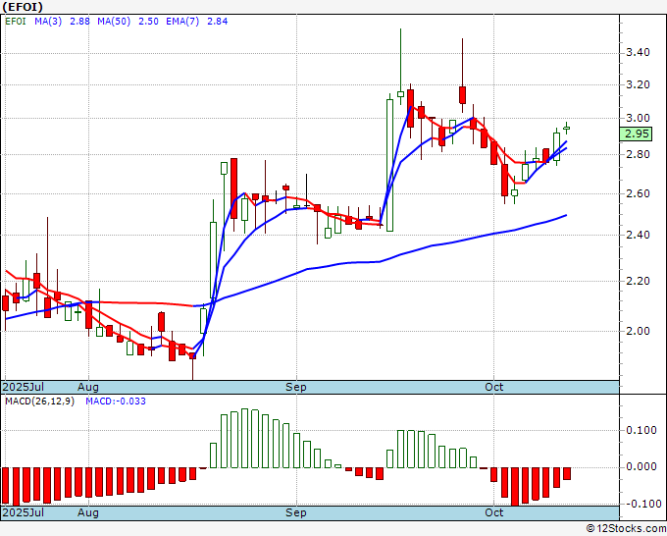Click the MA(50) blue line end point

(x=566, y=215)
